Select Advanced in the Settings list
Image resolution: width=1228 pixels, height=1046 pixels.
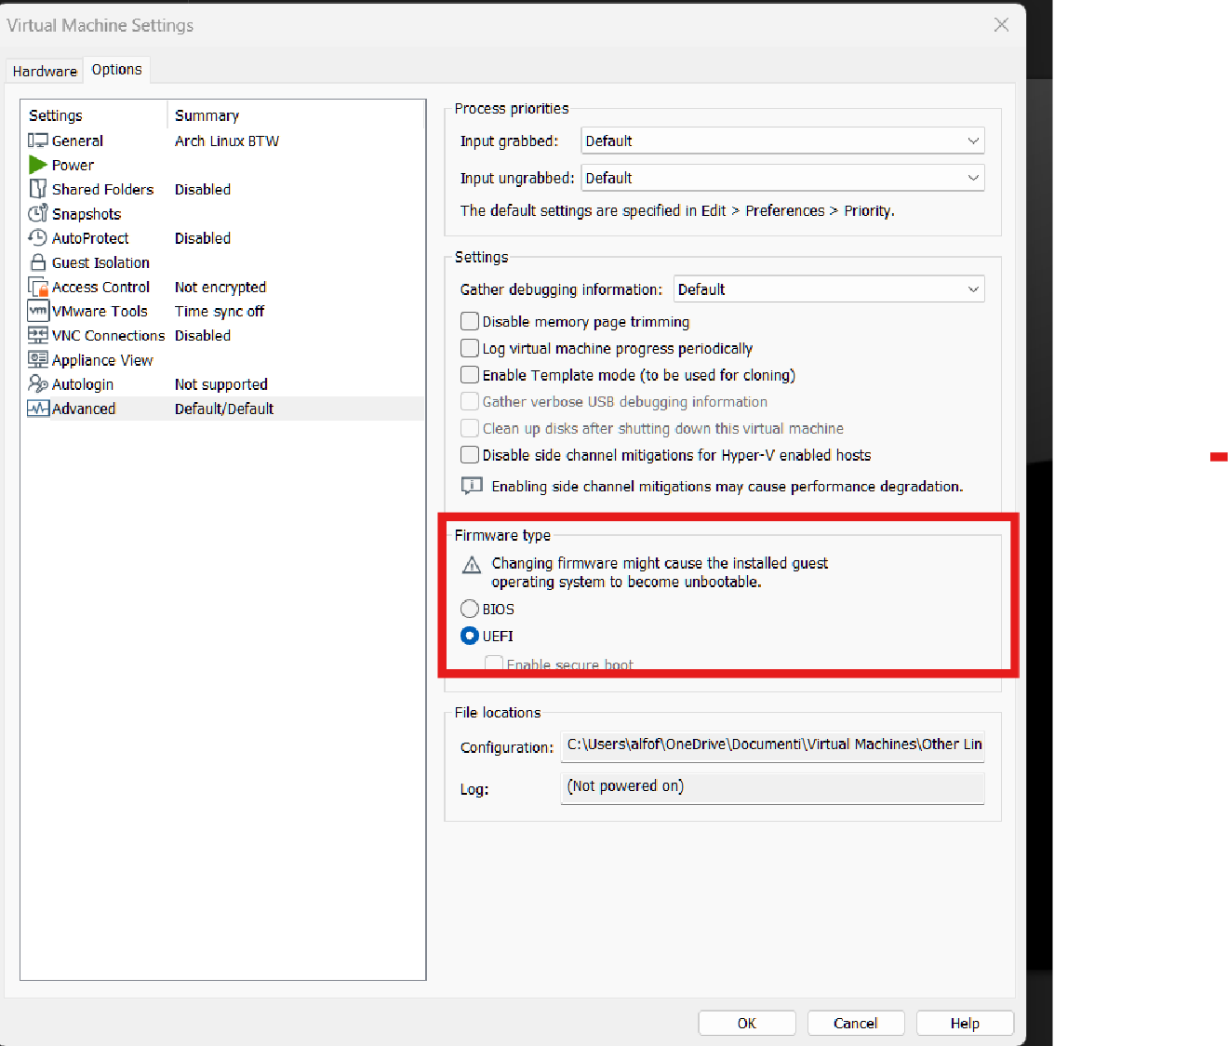coord(84,408)
